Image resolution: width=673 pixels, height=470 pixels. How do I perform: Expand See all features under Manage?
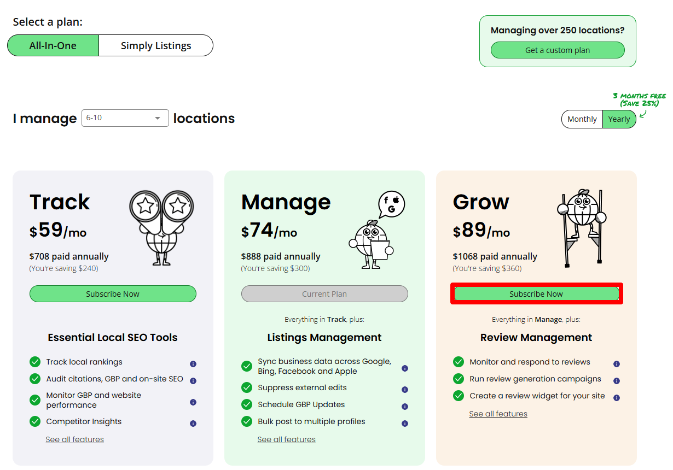(x=287, y=439)
